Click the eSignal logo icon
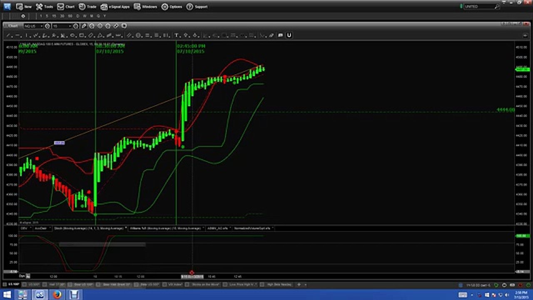 tap(7, 7)
